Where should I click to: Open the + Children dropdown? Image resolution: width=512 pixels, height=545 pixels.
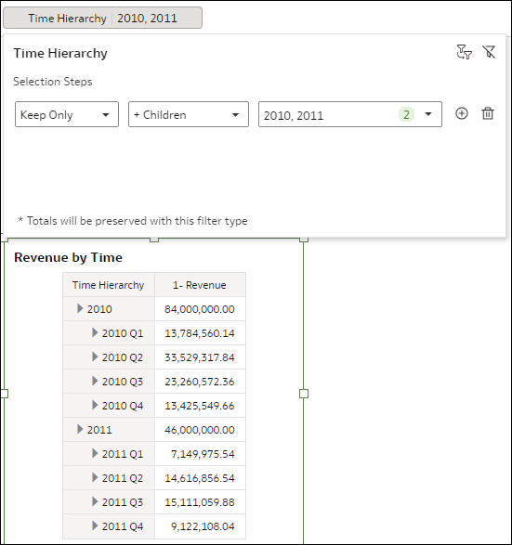pyautogui.click(x=189, y=114)
